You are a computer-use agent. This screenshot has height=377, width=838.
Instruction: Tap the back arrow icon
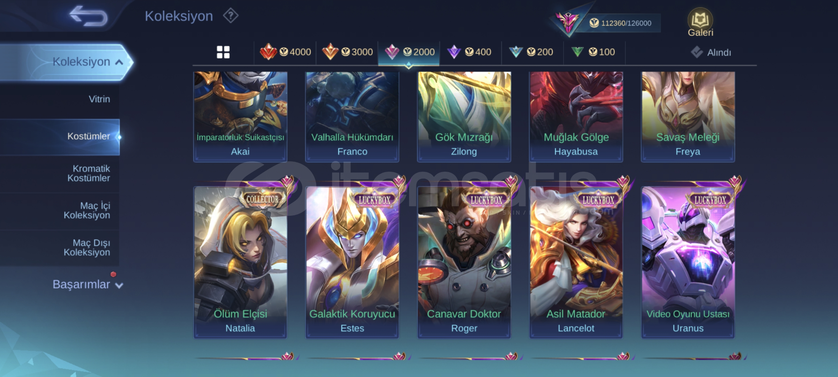coord(88,16)
